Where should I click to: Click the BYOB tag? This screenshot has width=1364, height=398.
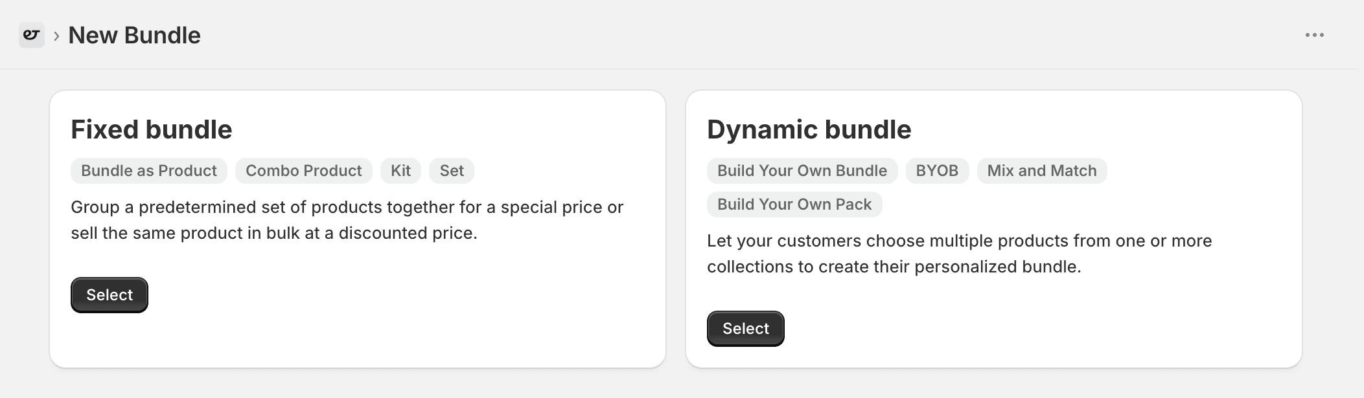coord(937,171)
